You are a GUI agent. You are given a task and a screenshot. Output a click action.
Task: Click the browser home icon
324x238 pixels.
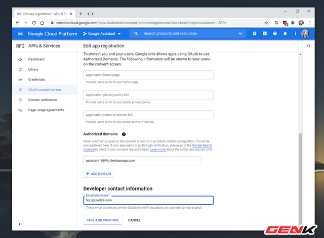pyautogui.click(x=42, y=23)
